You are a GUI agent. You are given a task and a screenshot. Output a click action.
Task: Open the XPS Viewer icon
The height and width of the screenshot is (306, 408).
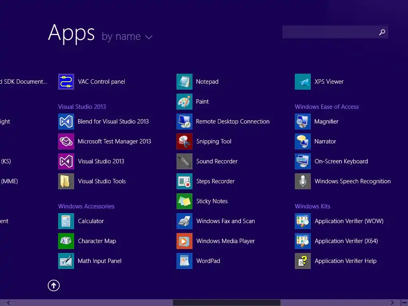303,82
